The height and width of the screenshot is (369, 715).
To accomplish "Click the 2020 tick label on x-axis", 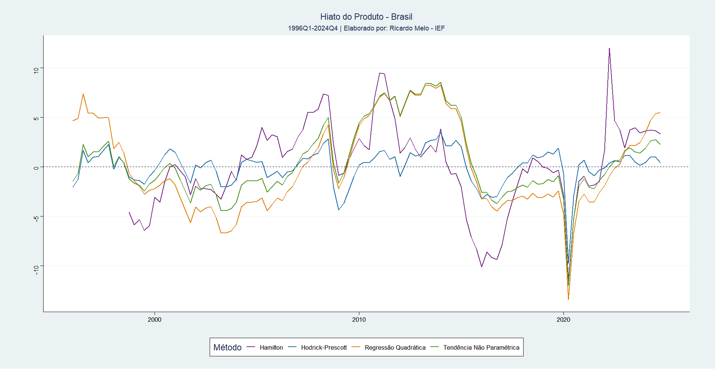I will (563, 320).
